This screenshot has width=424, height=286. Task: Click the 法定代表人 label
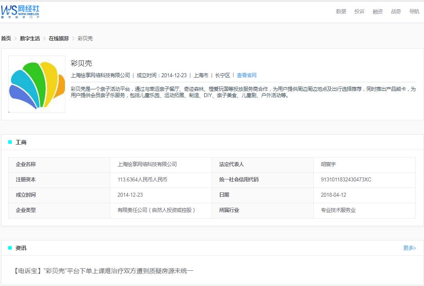tap(232, 164)
